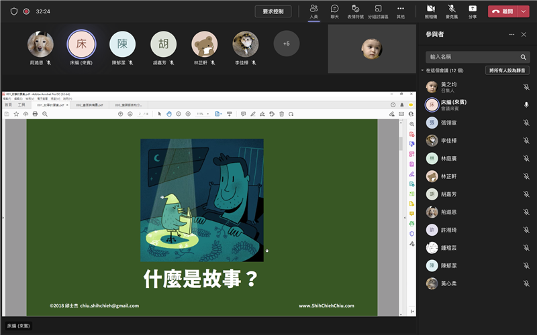Click the search magnifier in name field
537x335 pixels.
[x=524, y=57]
